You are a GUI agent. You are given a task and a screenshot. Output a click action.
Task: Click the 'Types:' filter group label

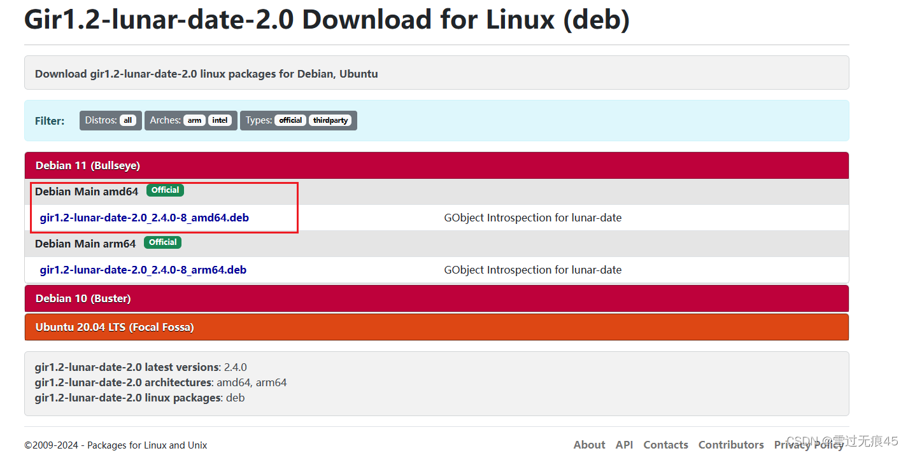(x=259, y=120)
